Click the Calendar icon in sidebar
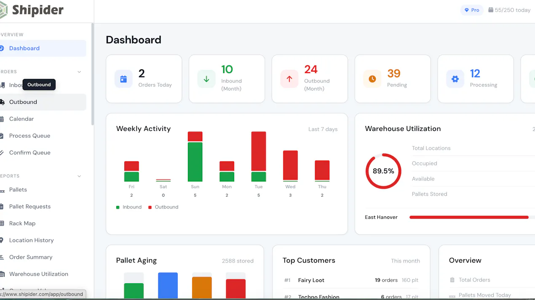This screenshot has height=300, width=535. point(2,119)
